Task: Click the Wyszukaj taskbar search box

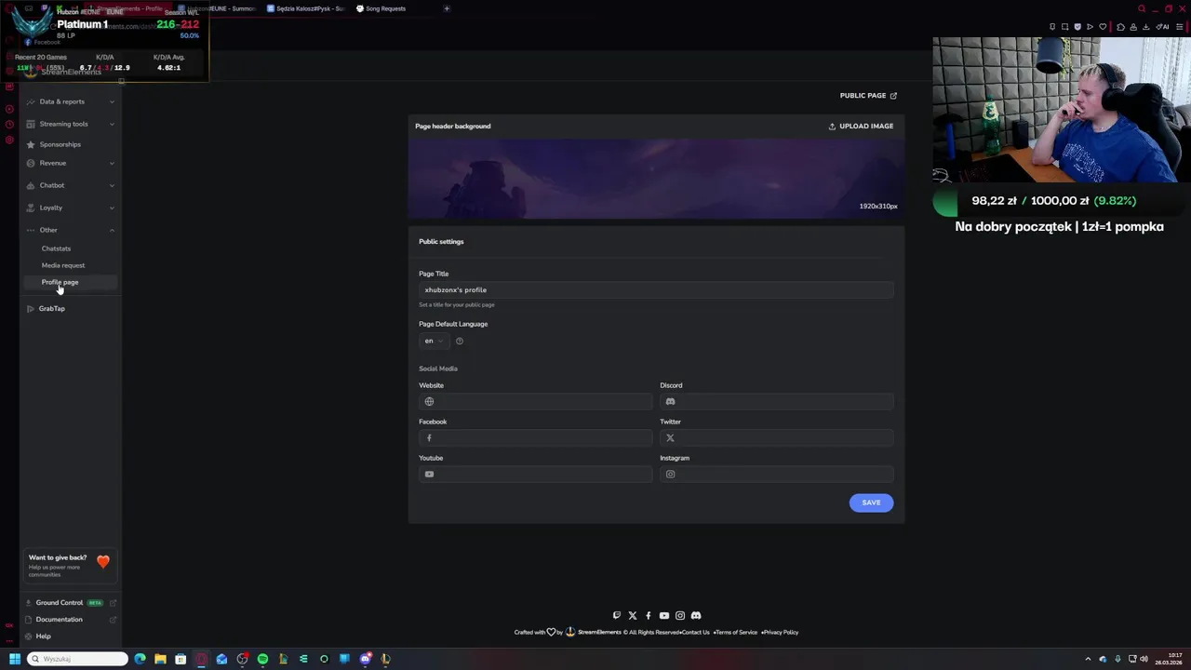Action: point(77,659)
